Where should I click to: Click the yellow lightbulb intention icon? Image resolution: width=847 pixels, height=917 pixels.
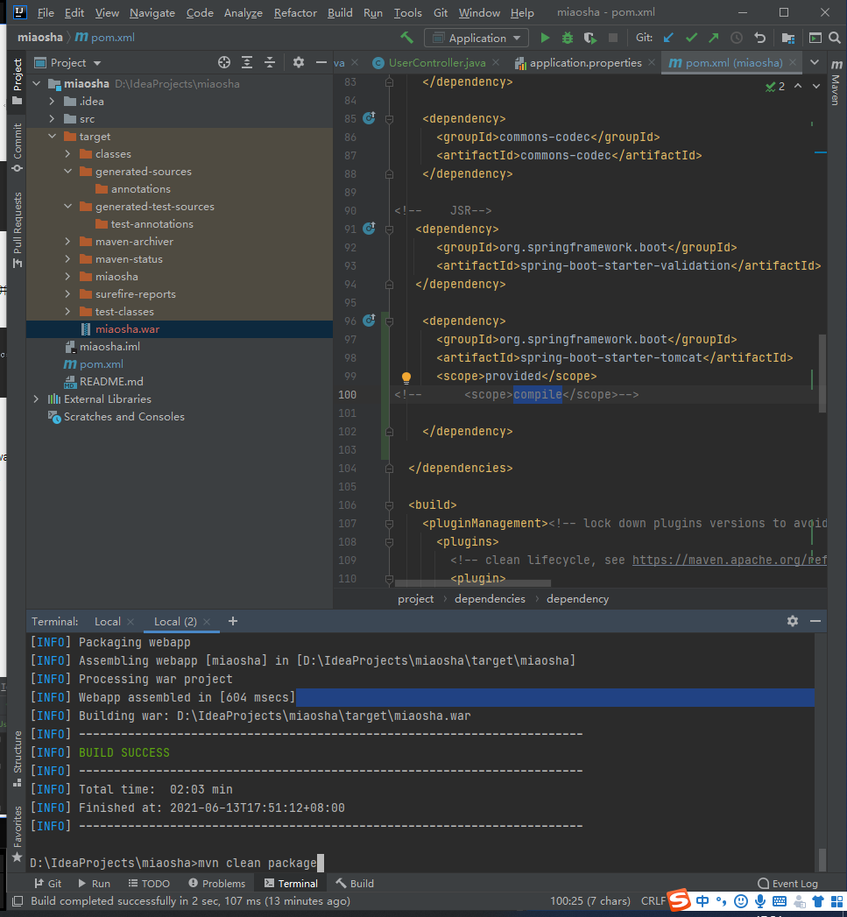point(406,377)
